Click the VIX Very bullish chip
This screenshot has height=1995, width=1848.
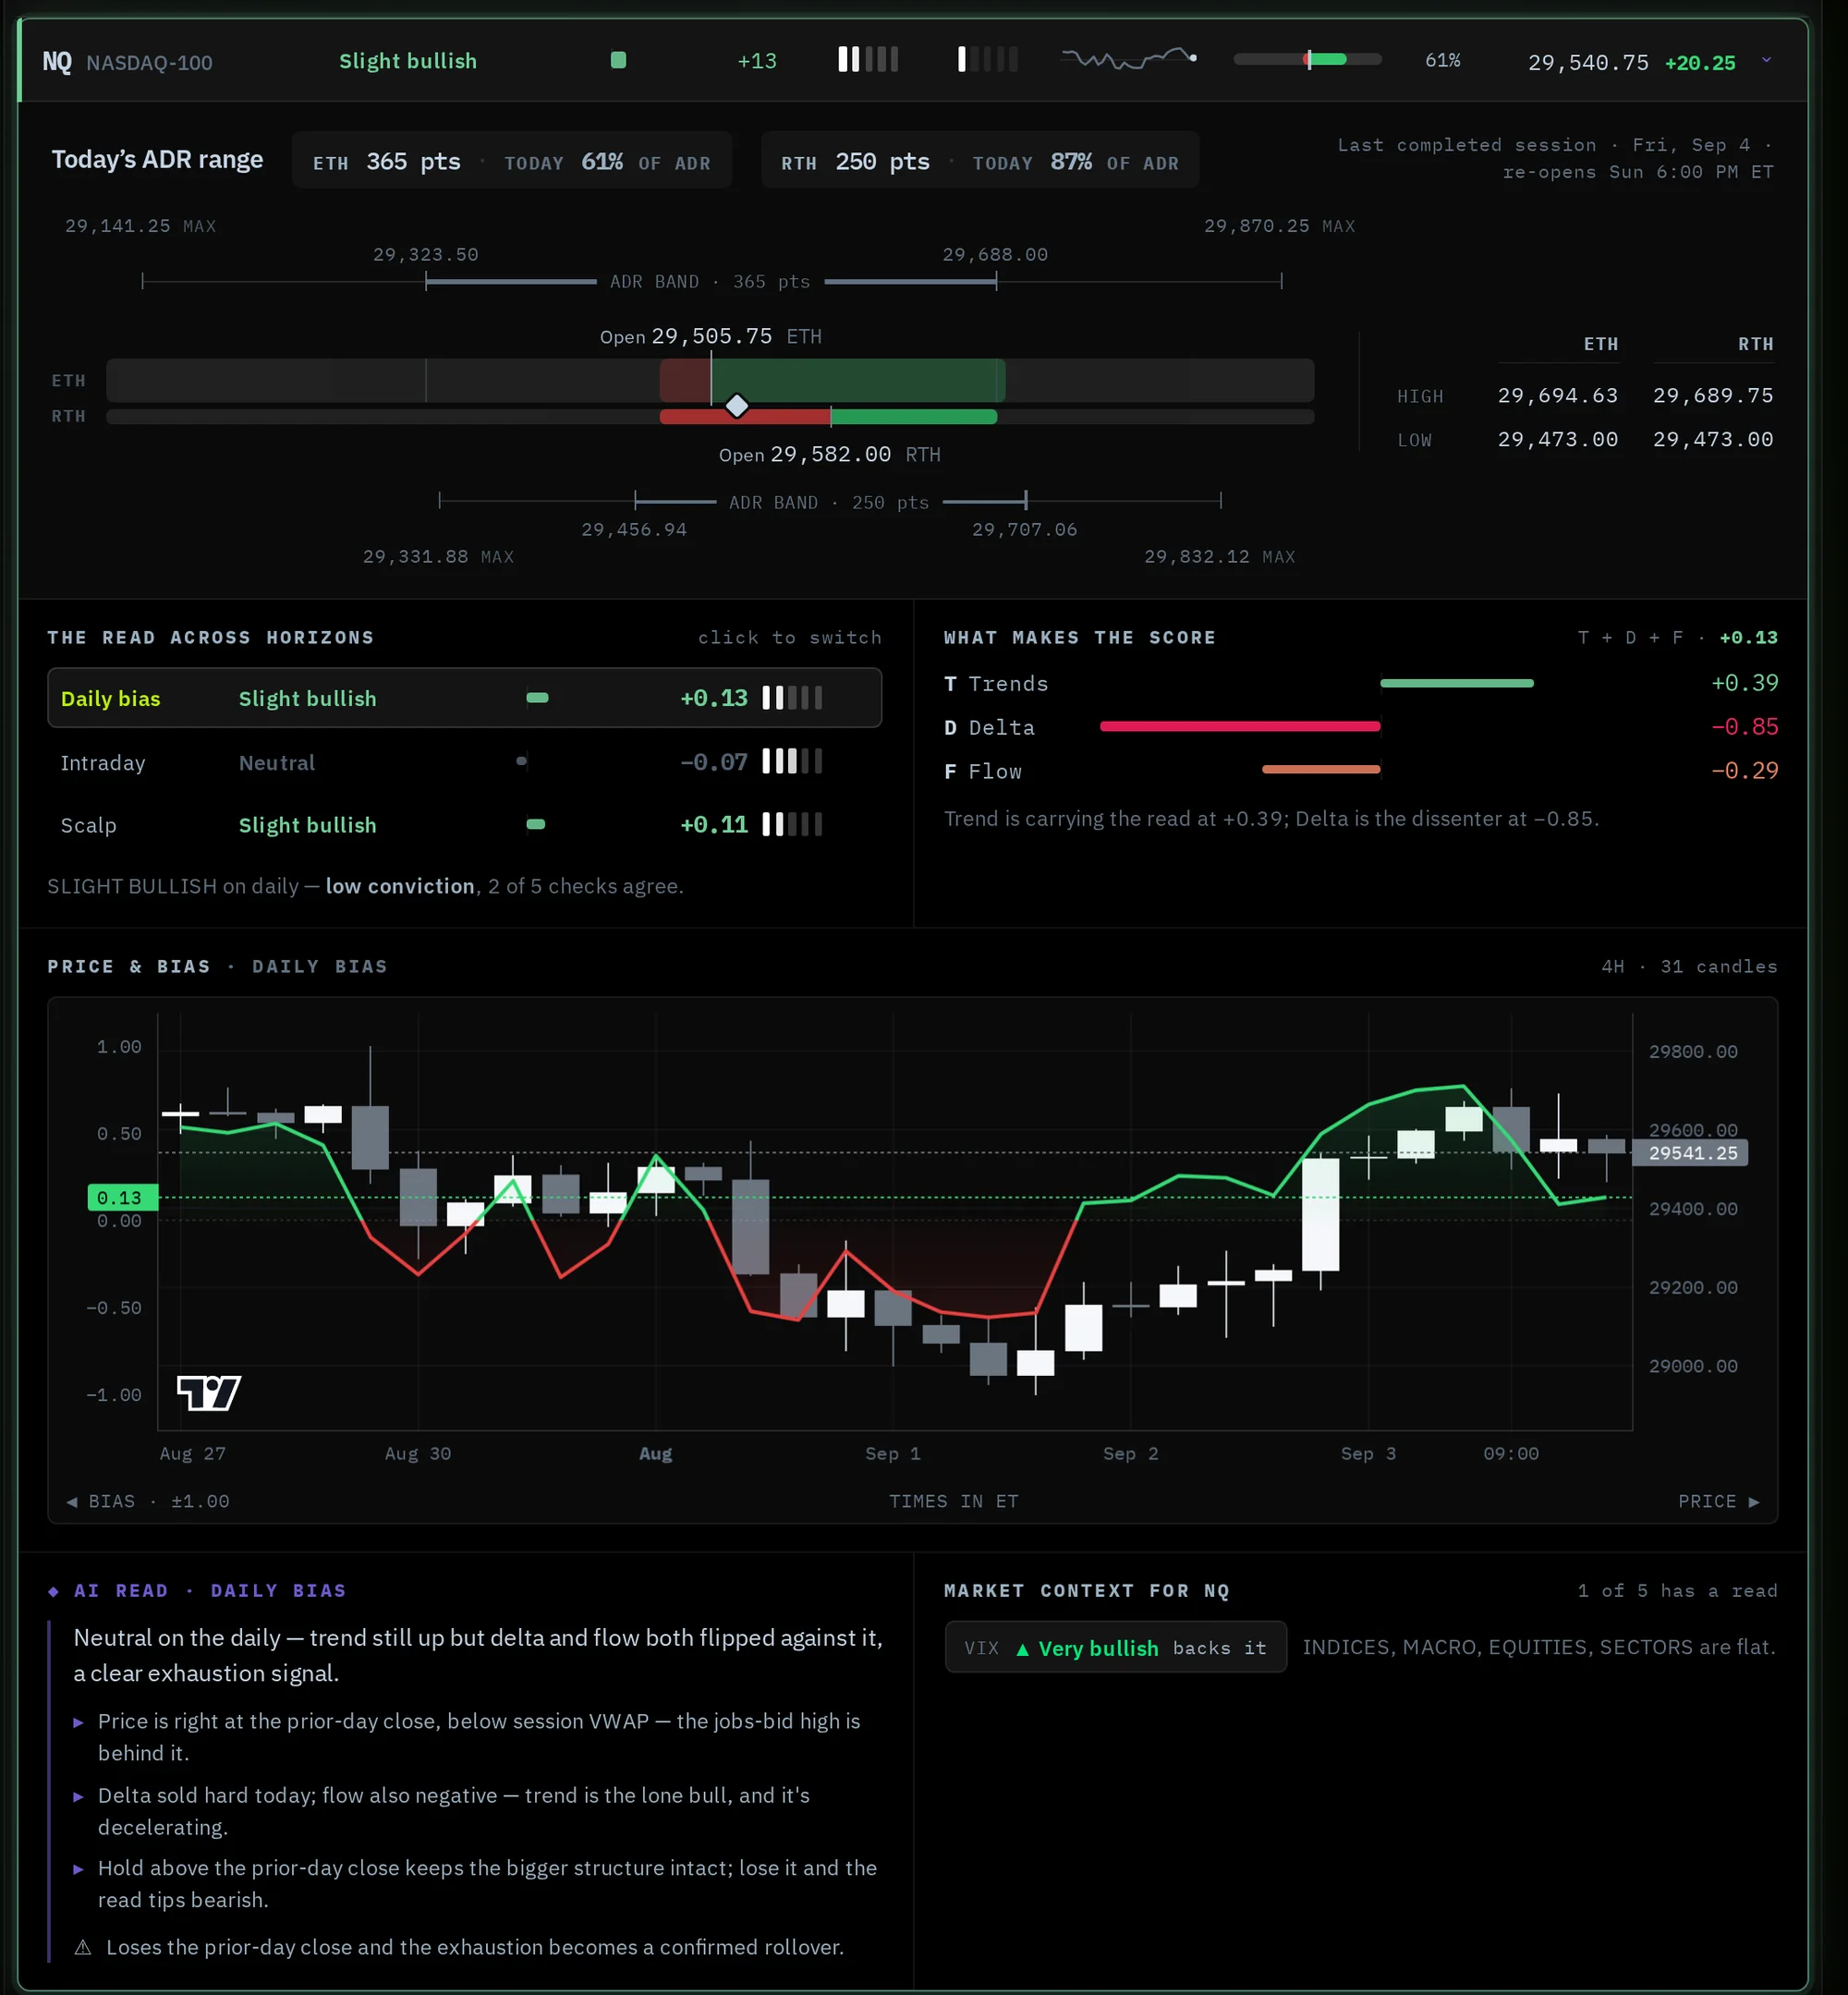(1115, 1647)
